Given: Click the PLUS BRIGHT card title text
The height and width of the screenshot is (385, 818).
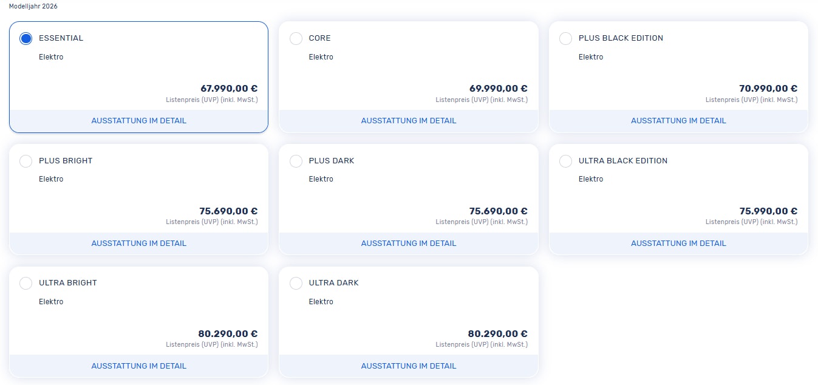Looking at the screenshot, I should [x=66, y=161].
